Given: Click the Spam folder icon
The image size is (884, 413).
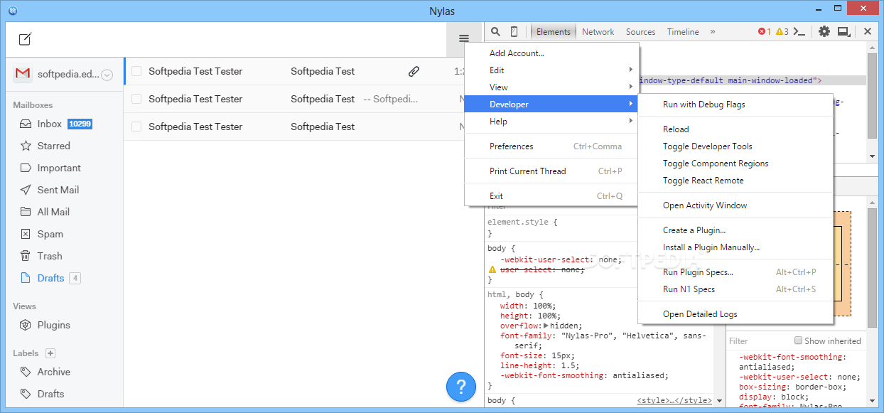Looking at the screenshot, I should tap(26, 234).
